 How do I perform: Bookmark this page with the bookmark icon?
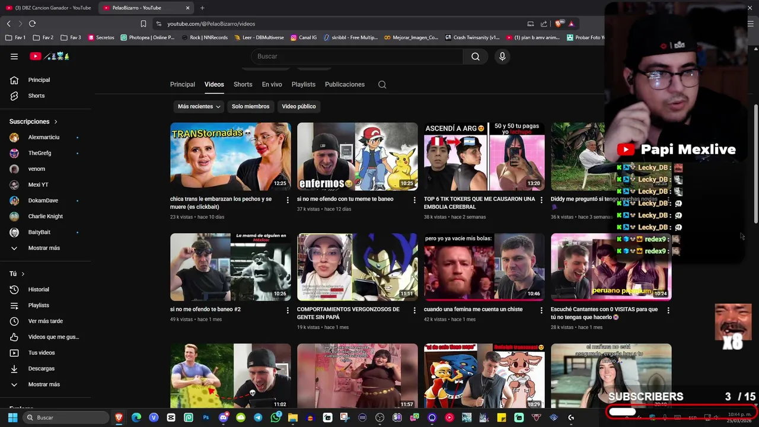[143, 24]
